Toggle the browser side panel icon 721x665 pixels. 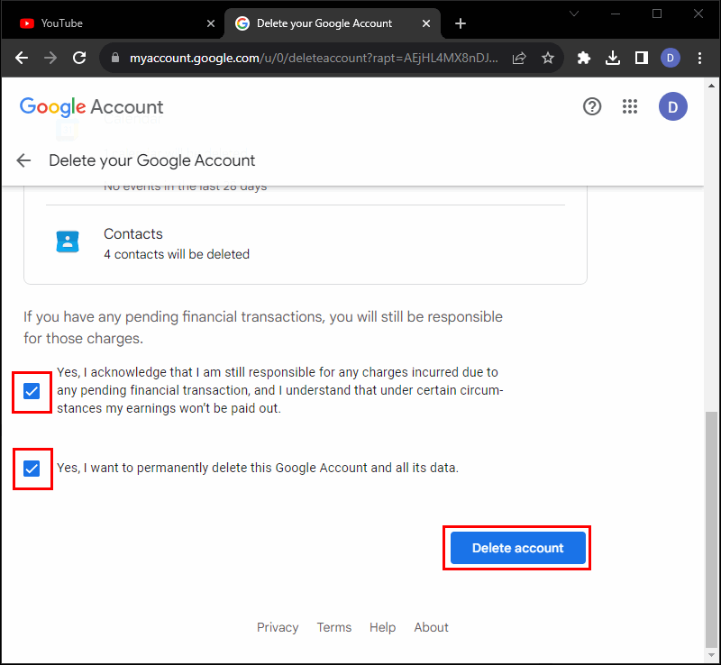pos(641,58)
